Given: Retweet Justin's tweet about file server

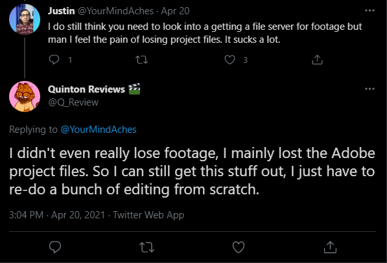Looking at the screenshot, I should (x=142, y=60).
